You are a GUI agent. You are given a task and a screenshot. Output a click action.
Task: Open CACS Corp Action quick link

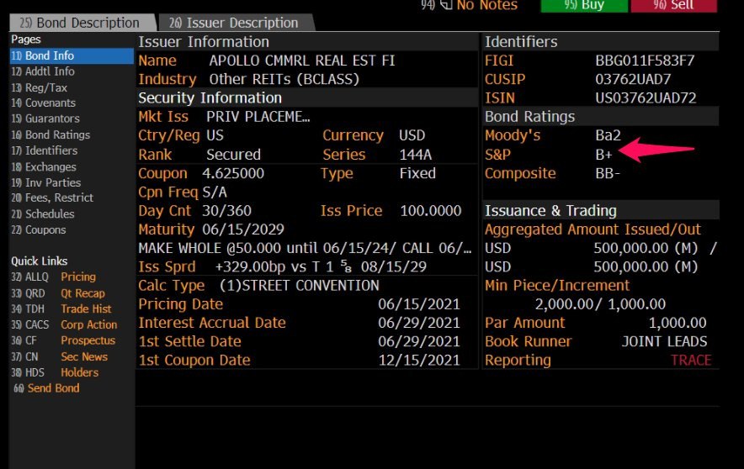coord(64,324)
